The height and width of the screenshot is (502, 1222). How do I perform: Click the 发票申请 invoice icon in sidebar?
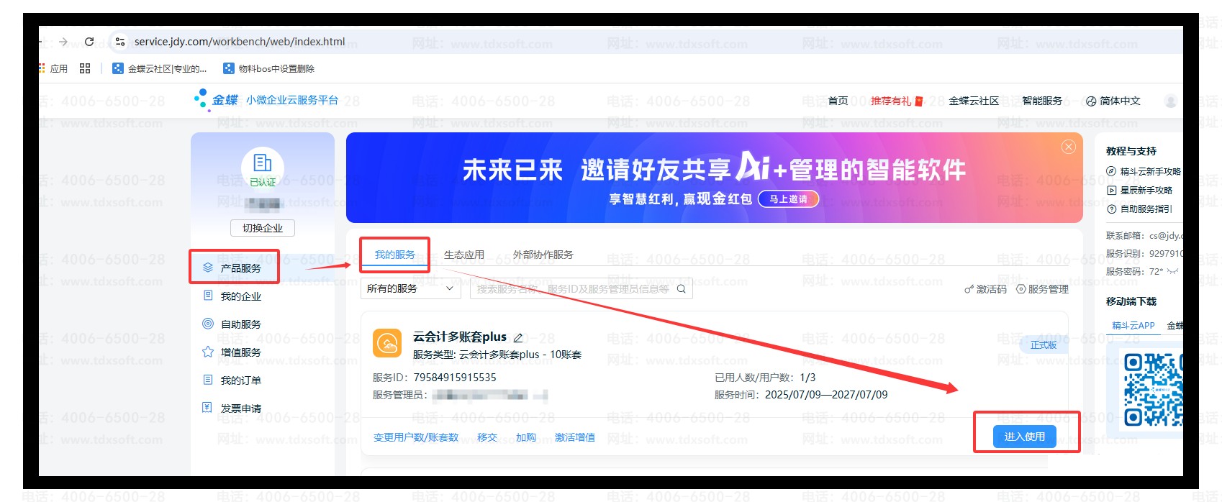(x=208, y=408)
